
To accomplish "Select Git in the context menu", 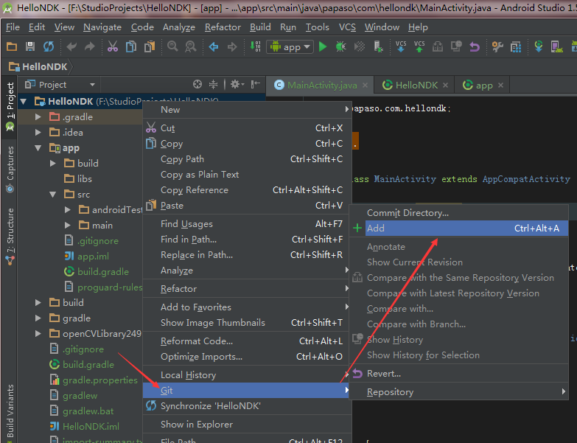I will [x=246, y=391].
